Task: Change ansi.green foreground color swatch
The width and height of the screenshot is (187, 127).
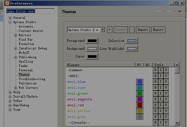Action: (x=140, y=93)
